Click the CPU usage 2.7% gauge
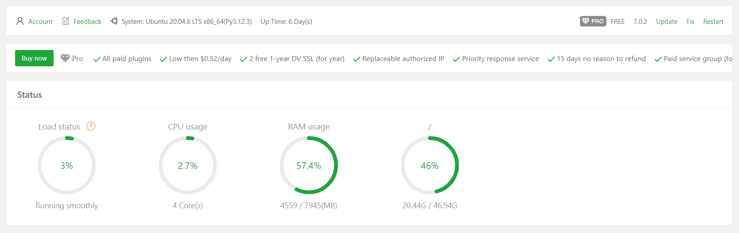Viewport: 739px width, 233px height. (188, 165)
